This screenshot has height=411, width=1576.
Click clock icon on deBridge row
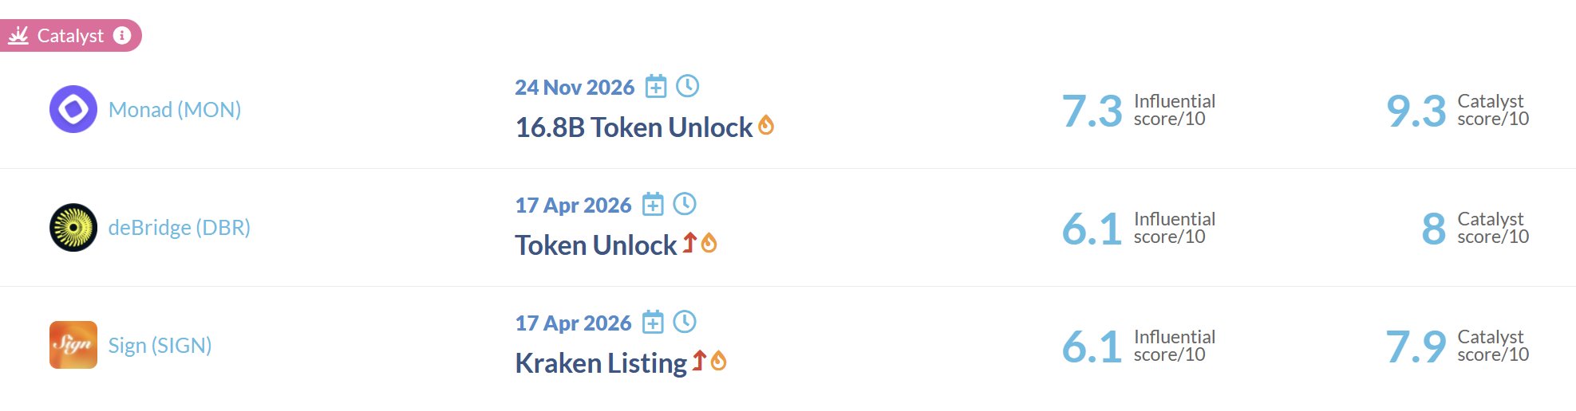pos(685,204)
